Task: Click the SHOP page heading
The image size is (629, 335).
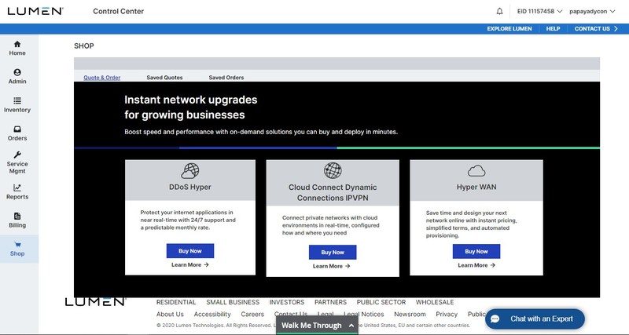Action: coord(84,46)
